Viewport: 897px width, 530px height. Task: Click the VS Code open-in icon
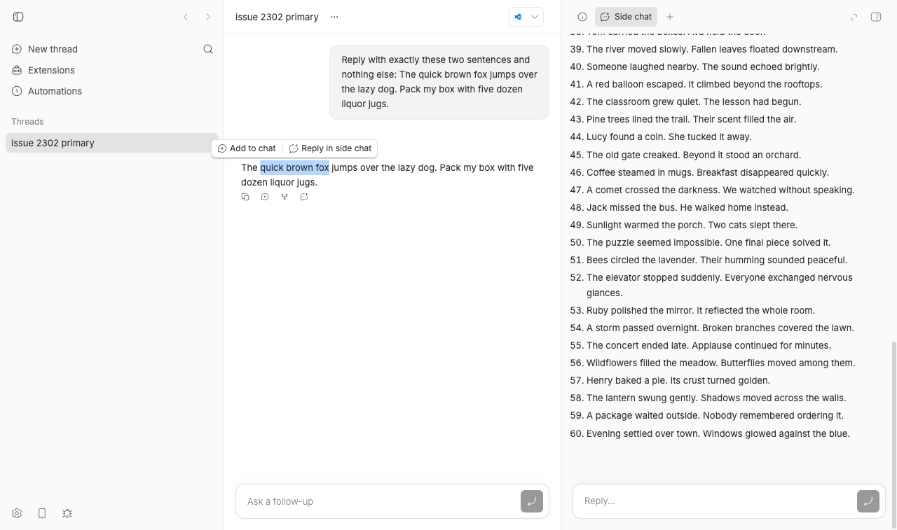[x=518, y=17]
